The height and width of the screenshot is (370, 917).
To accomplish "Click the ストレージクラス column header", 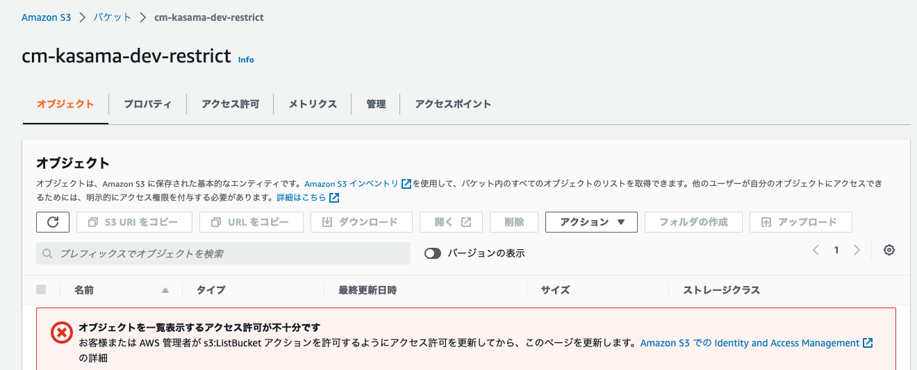I will tap(722, 290).
